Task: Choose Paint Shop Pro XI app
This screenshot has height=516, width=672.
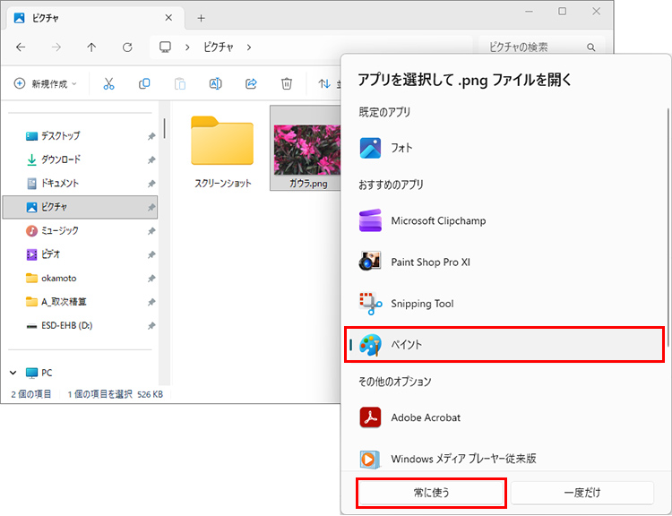Action: [430, 262]
